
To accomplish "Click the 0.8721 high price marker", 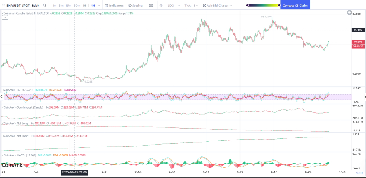I will (x=266, y=17).
